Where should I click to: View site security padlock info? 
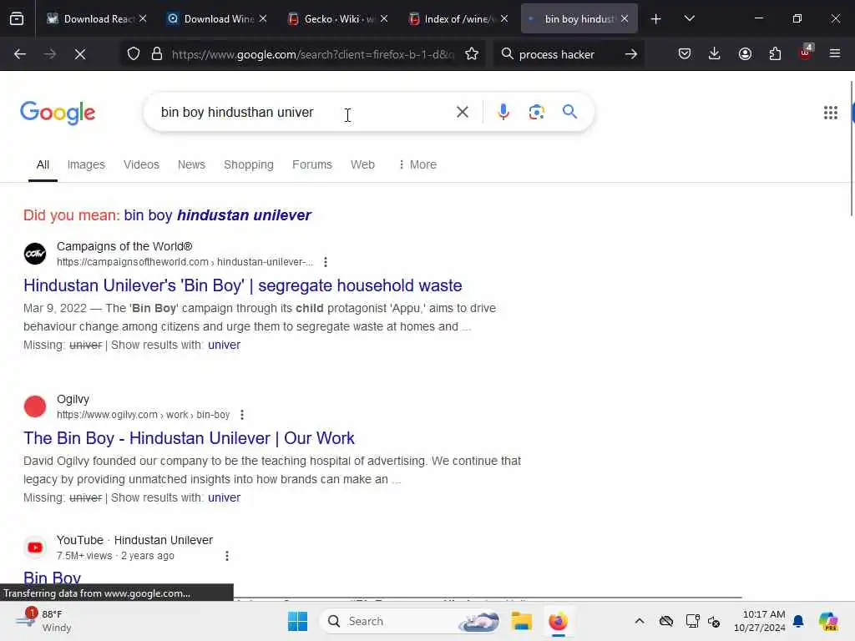click(x=157, y=54)
